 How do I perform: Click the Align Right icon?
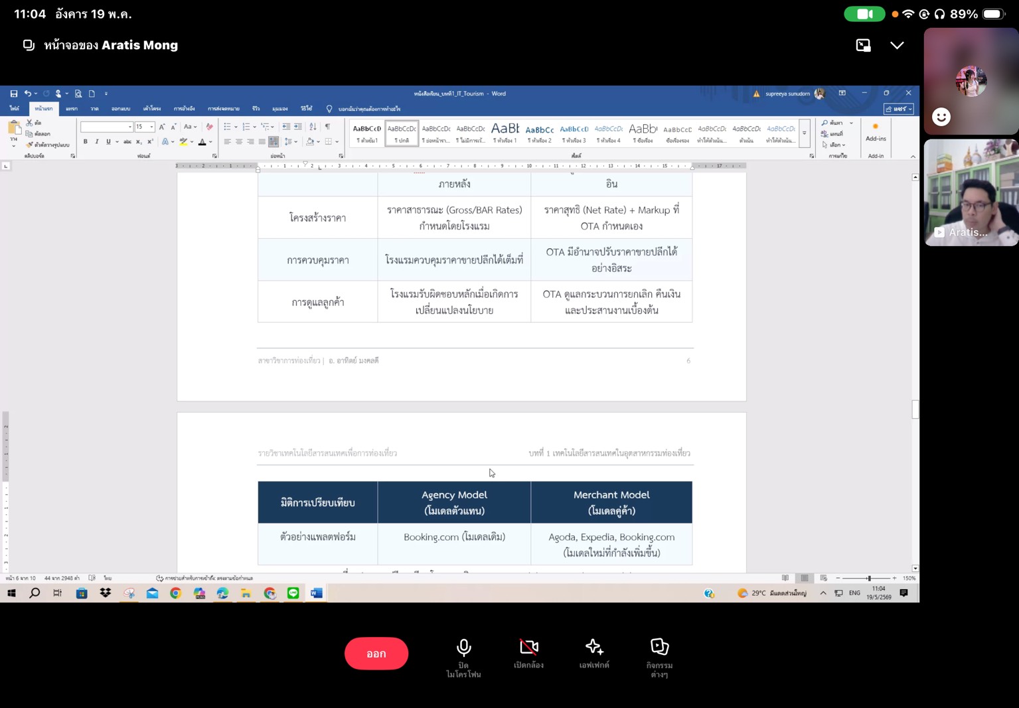[x=250, y=142]
